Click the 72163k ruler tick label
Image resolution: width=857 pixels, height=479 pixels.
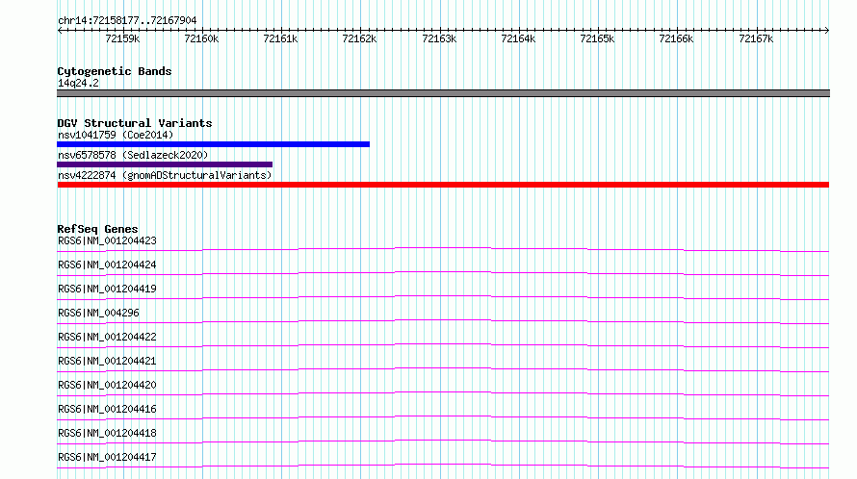(439, 38)
